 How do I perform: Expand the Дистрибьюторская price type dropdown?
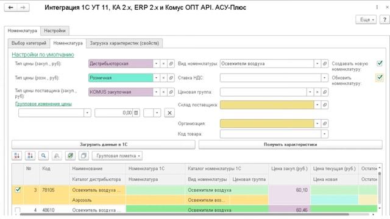click(x=156, y=64)
